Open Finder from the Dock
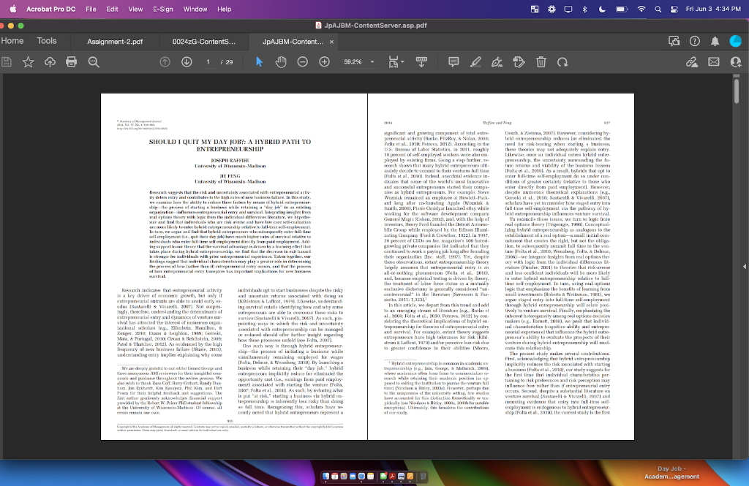749x486 pixels. pyautogui.click(x=325, y=476)
